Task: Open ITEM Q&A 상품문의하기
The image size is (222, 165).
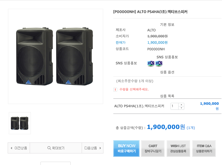Action: [x=204, y=148]
